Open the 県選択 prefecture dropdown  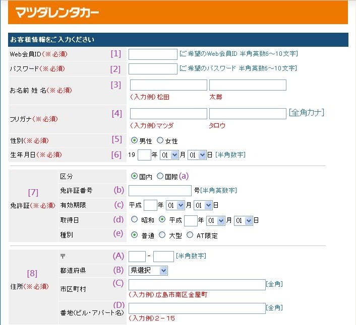[x=148, y=271]
